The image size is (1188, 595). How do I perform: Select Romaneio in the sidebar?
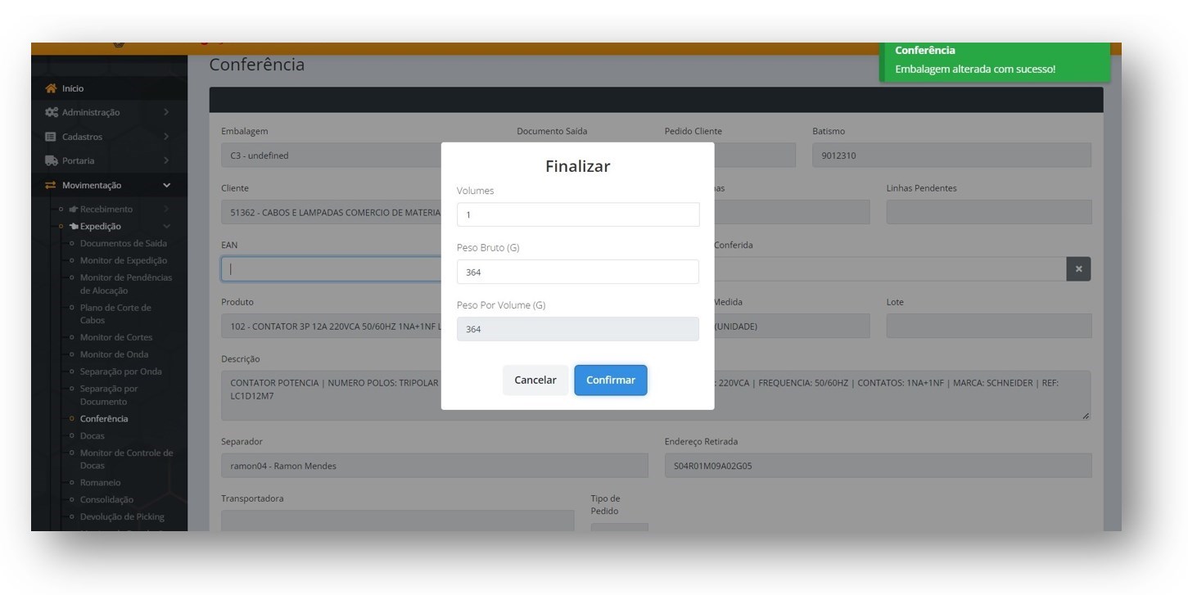100,483
